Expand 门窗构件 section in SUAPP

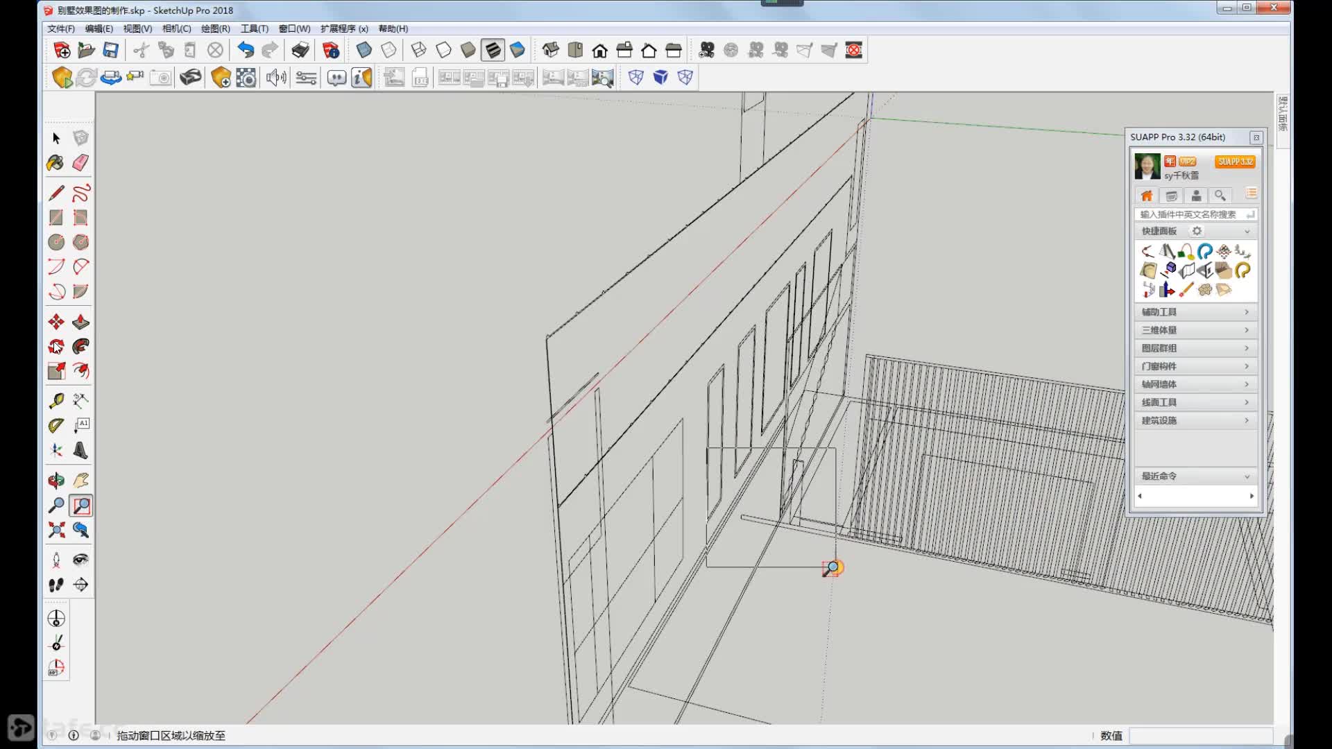pos(1195,366)
